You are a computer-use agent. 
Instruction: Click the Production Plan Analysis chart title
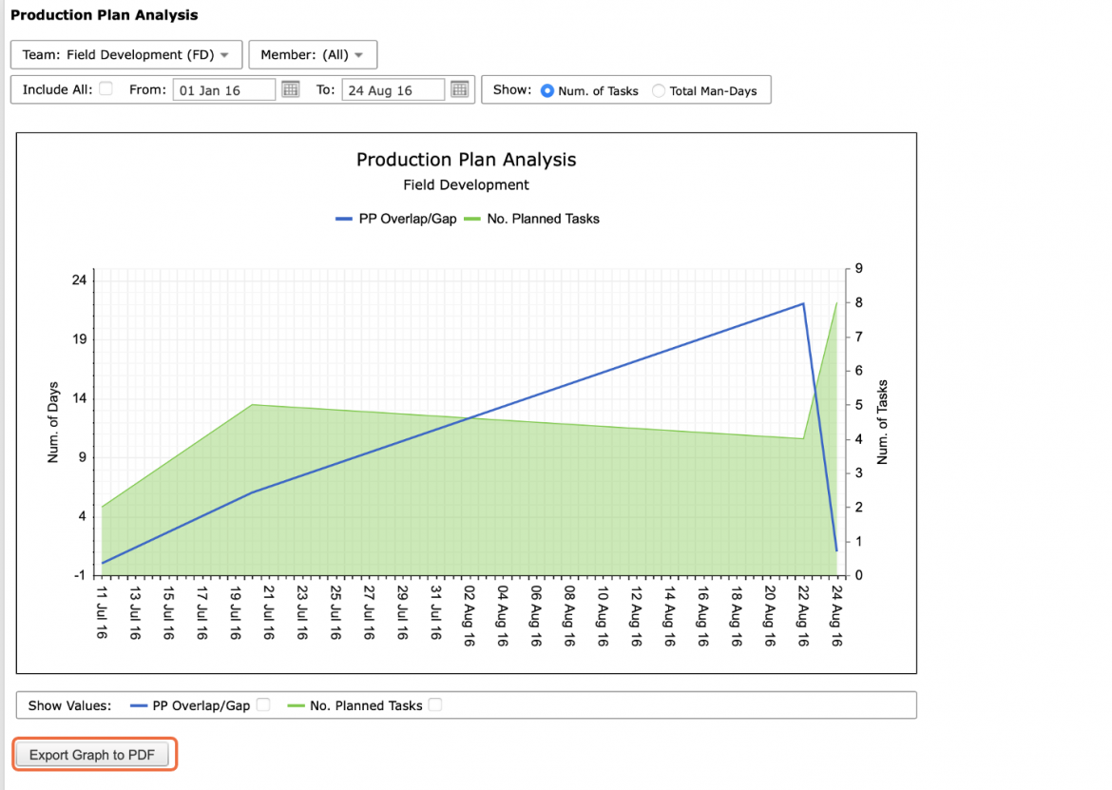[466, 160]
